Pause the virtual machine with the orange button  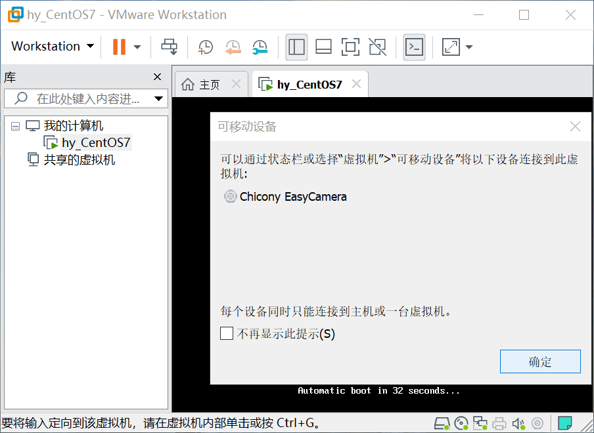tap(119, 47)
